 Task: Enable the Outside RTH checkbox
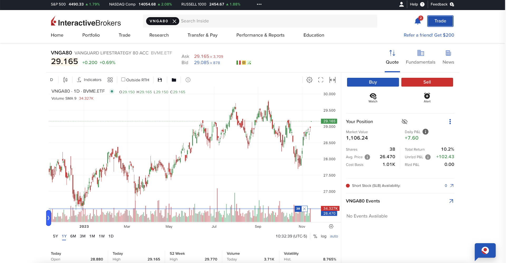pyautogui.click(x=123, y=80)
